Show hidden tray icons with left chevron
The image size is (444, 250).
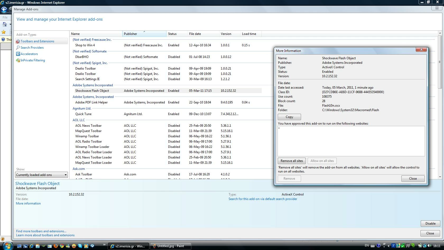(388, 246)
